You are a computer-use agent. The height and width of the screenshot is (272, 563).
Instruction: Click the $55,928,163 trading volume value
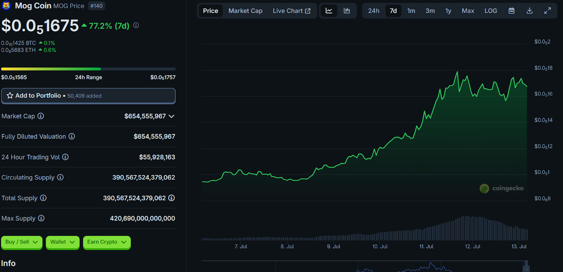pyautogui.click(x=157, y=157)
